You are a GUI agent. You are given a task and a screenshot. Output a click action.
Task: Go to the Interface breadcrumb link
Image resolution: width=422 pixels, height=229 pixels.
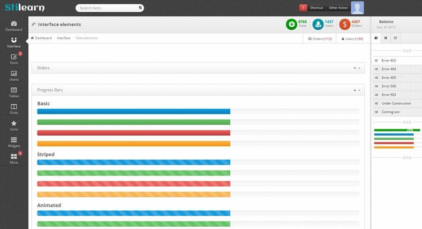point(63,38)
